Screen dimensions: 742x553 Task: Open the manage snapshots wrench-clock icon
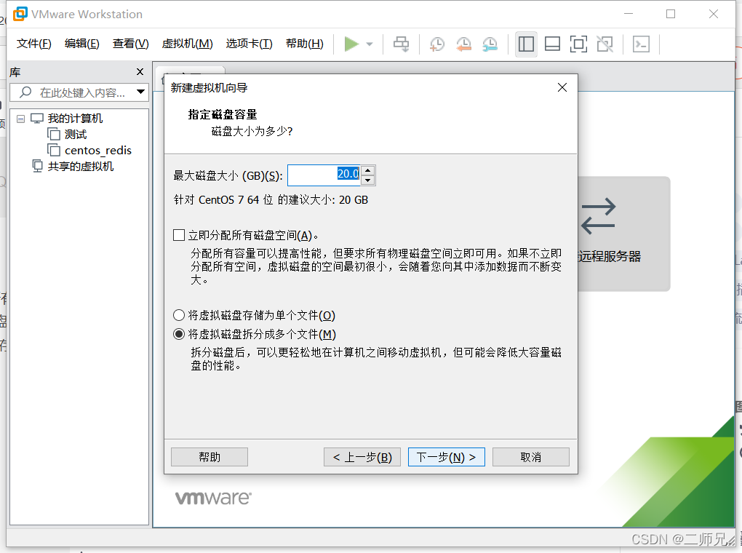click(x=490, y=44)
